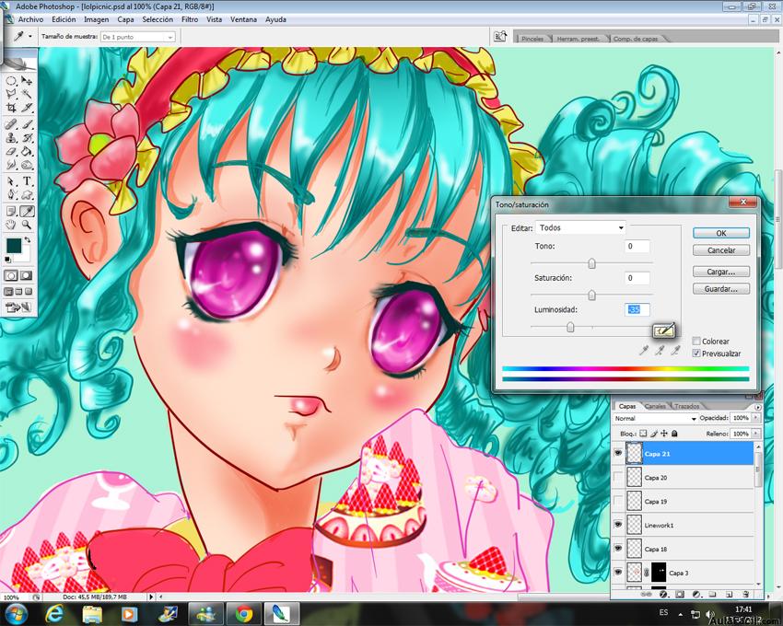This screenshot has width=783, height=626.
Task: Jump to ImageReady button in toolbox
Action: tap(18, 307)
